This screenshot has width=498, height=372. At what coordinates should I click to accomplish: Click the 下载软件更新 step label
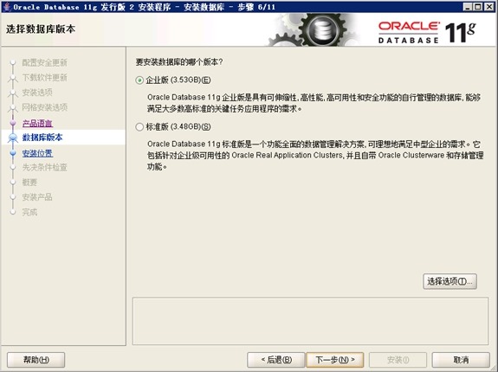pos(45,77)
